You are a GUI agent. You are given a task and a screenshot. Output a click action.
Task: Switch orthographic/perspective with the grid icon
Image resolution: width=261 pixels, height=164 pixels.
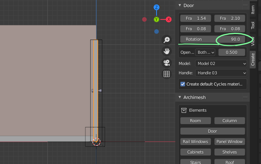(167, 74)
